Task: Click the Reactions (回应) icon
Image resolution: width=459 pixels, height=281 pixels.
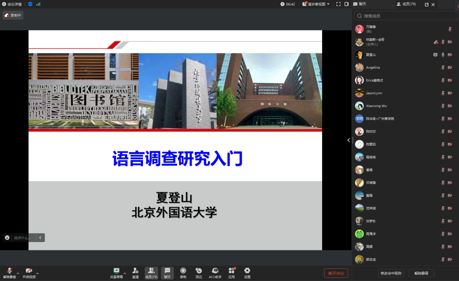Action: pos(199,273)
